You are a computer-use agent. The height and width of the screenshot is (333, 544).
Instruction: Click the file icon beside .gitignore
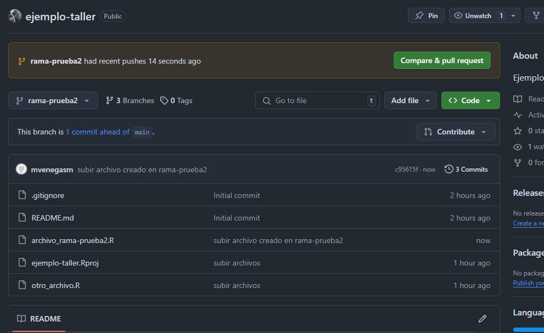22,195
